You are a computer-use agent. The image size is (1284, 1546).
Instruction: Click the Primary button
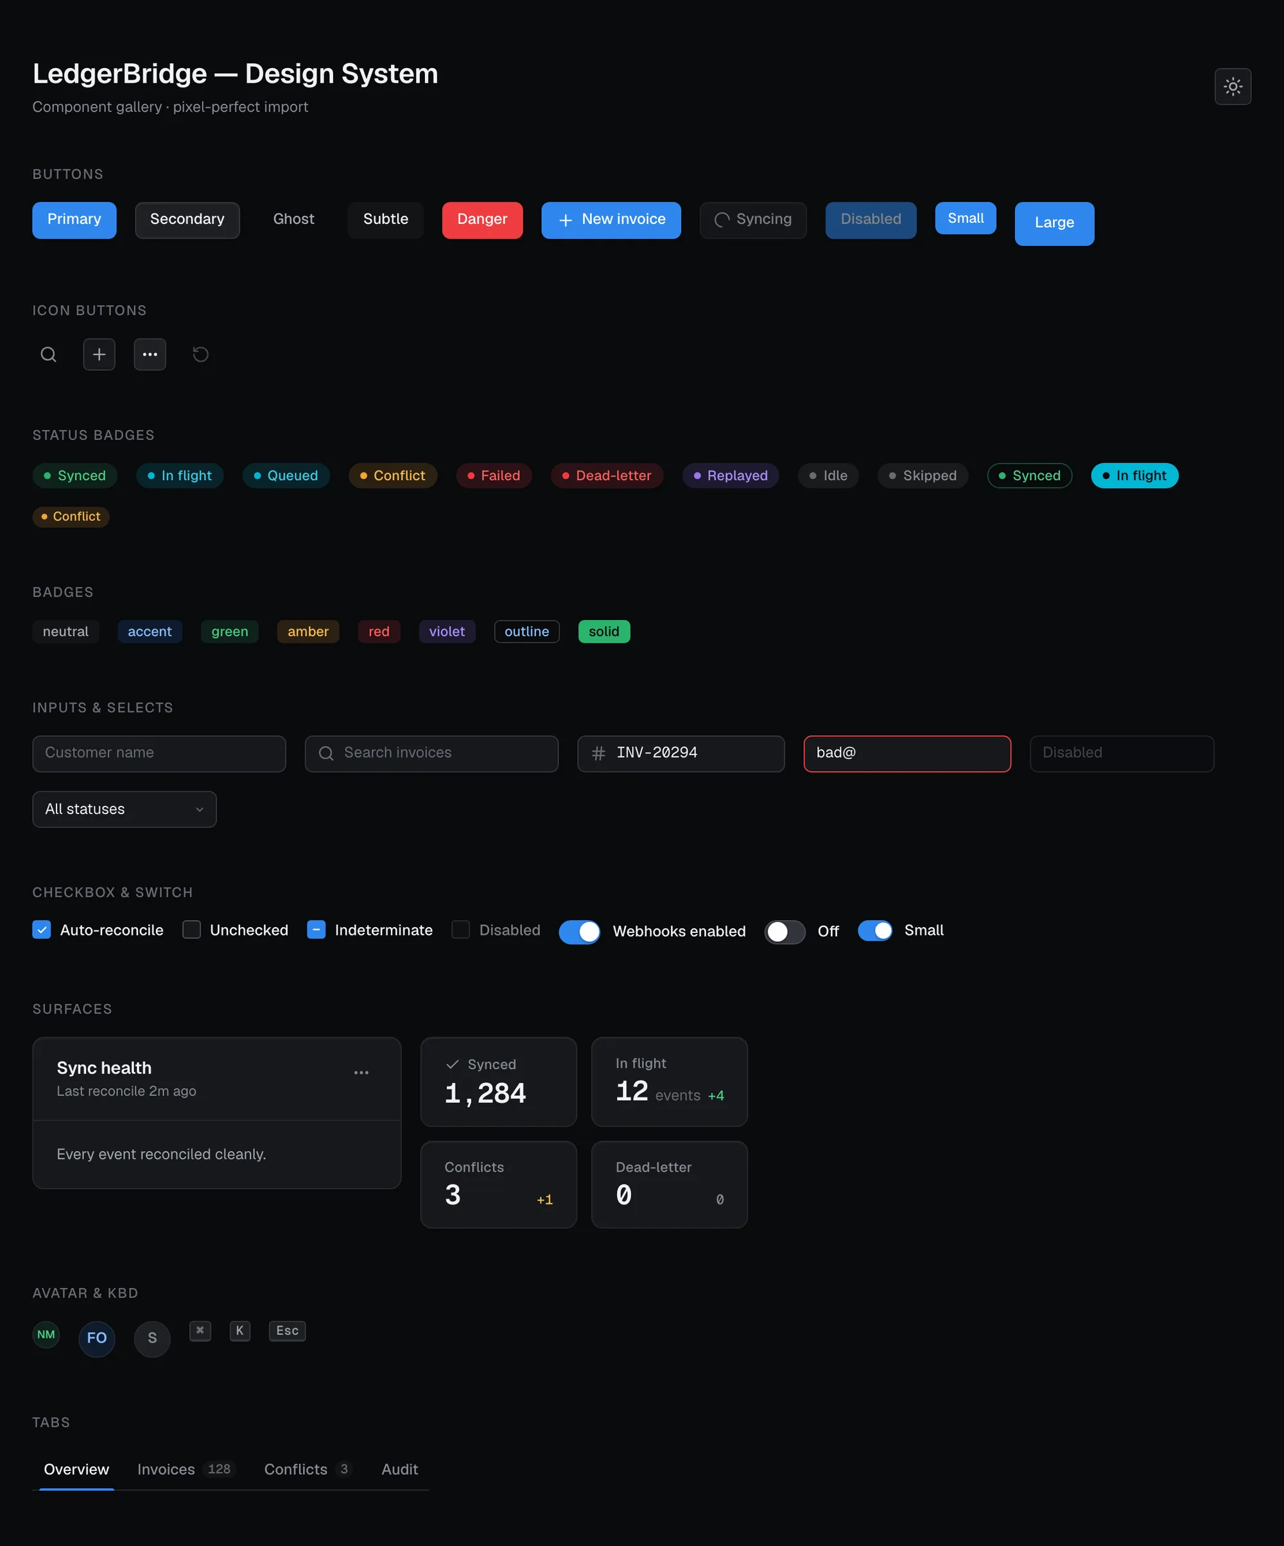coord(74,220)
